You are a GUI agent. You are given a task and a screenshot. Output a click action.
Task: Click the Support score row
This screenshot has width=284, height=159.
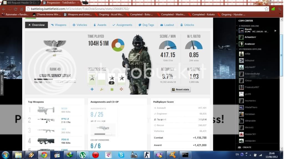pyautogui.click(x=180, y=120)
